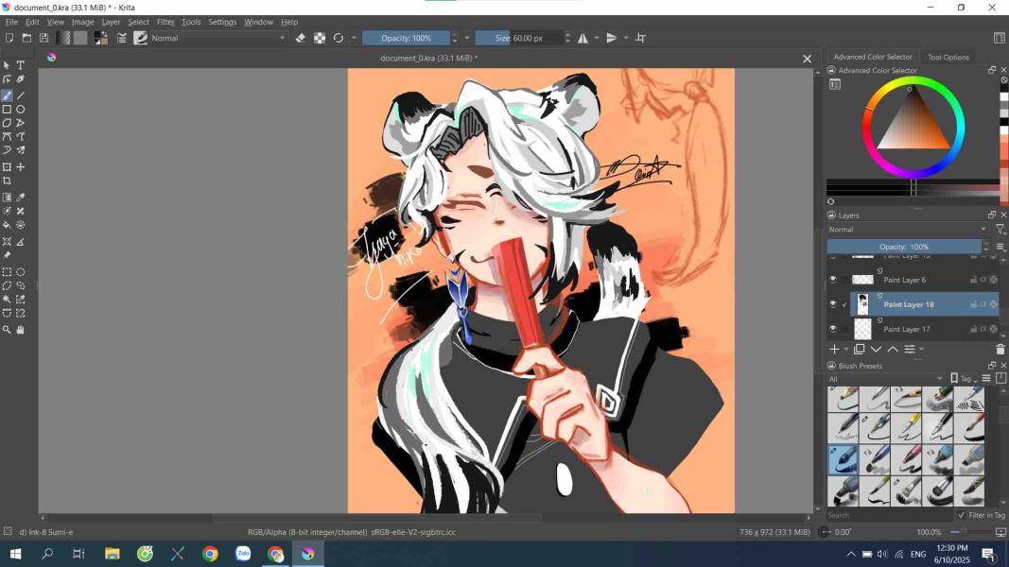Screen dimensions: 1009x567
Task: Expand horizontal mirror options arrow
Action: click(597, 38)
